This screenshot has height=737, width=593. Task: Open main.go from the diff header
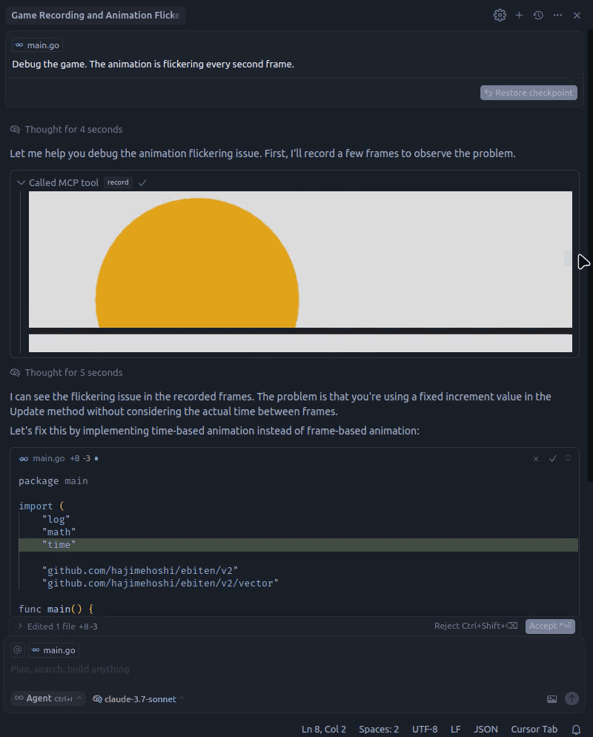point(48,458)
